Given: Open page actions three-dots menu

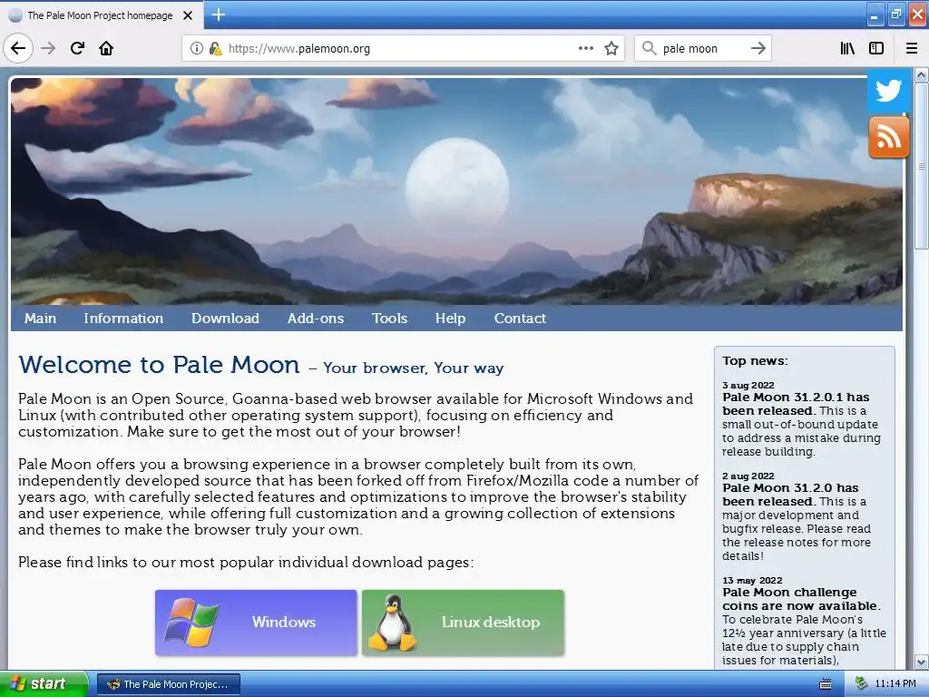Looking at the screenshot, I should 586,48.
